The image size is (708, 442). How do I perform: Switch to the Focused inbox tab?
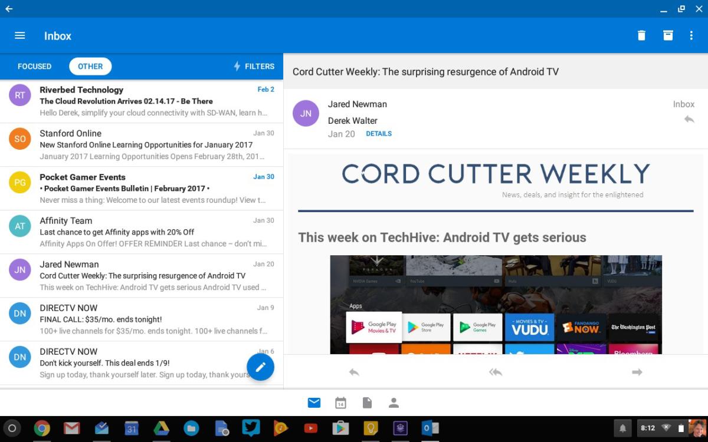click(x=34, y=67)
